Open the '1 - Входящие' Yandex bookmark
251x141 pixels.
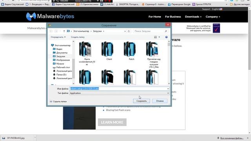pos(38,4)
